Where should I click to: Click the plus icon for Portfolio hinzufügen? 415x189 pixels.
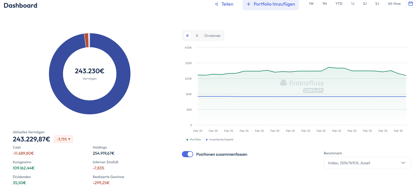pos(248,4)
